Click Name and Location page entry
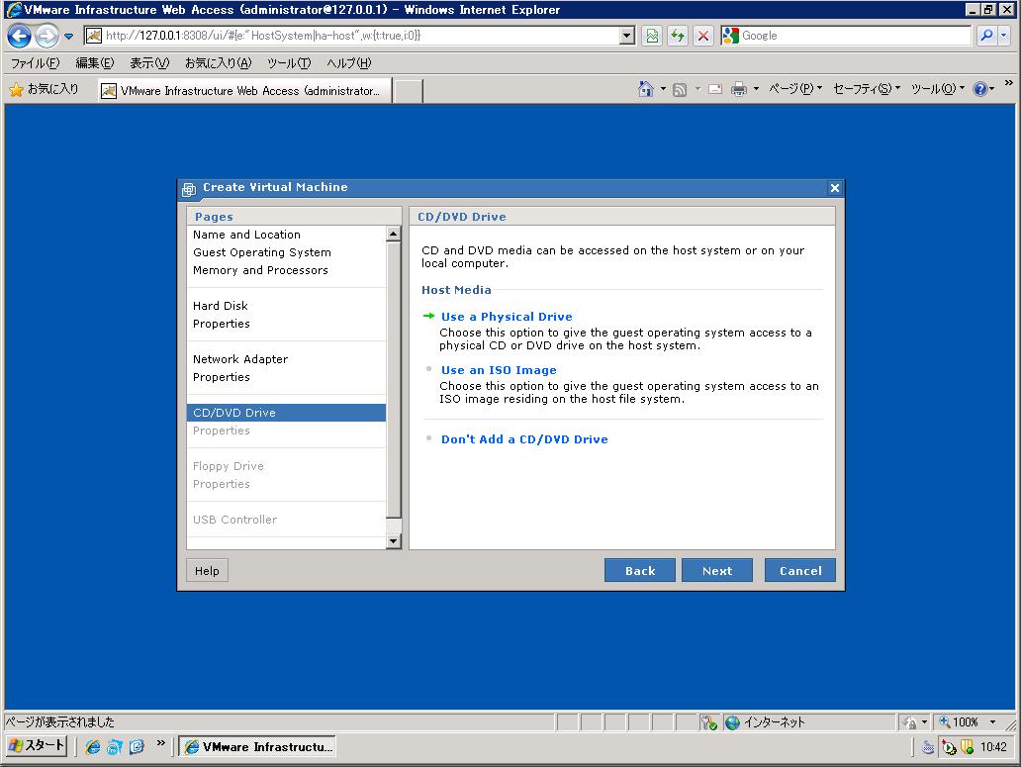This screenshot has width=1021, height=767. pos(246,235)
